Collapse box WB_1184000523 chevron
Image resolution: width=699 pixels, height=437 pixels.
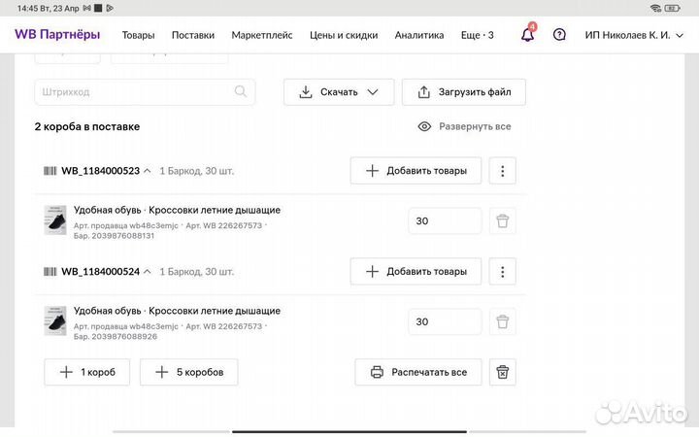click(x=147, y=171)
